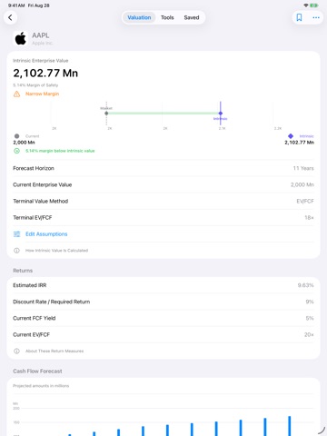
Task: Tap the purple Intrinsic legend diamond
Action: (291, 136)
